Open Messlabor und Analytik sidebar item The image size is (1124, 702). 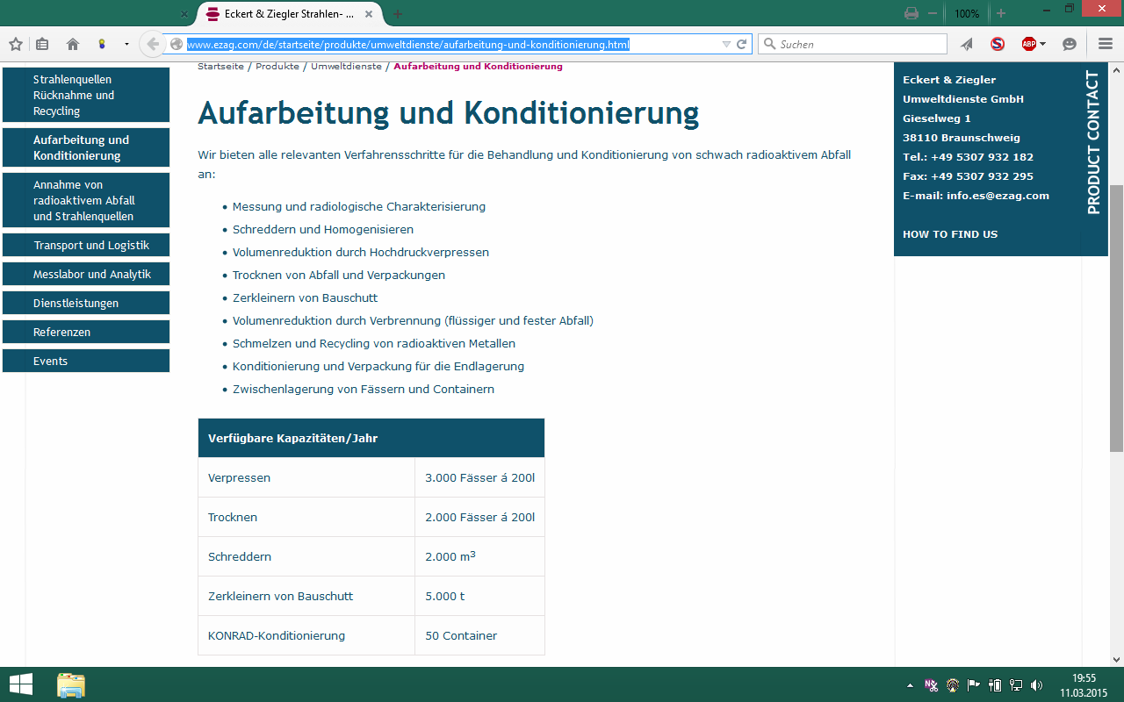tap(86, 274)
